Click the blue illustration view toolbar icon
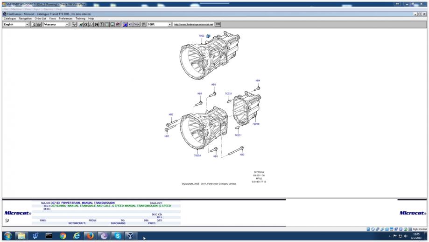Viewport: 429px width, 242px height. (x=125, y=24)
